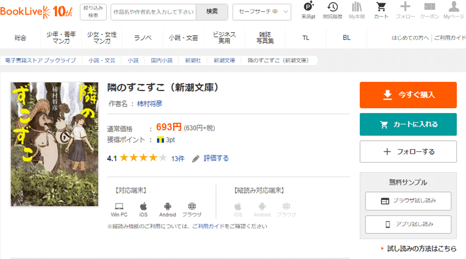Toggle フォローする follow button
Image resolution: width=466 pixels, height=259 pixels.
coord(408,152)
